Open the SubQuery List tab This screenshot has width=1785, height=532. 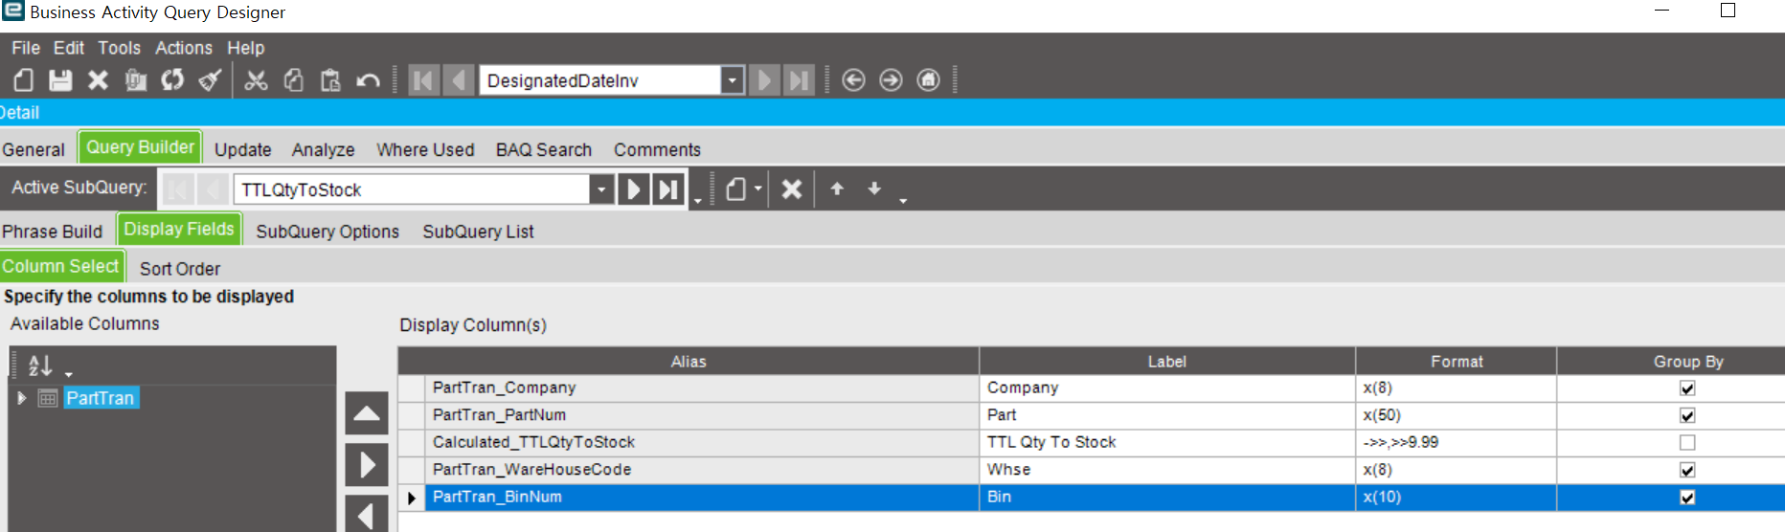[x=479, y=232]
